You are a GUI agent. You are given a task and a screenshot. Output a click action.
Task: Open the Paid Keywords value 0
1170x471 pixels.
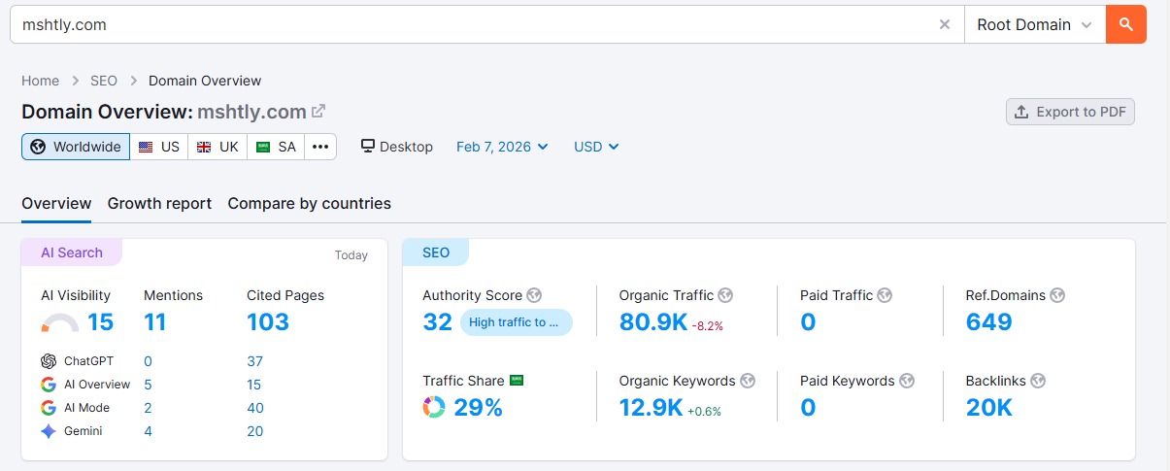(x=808, y=408)
